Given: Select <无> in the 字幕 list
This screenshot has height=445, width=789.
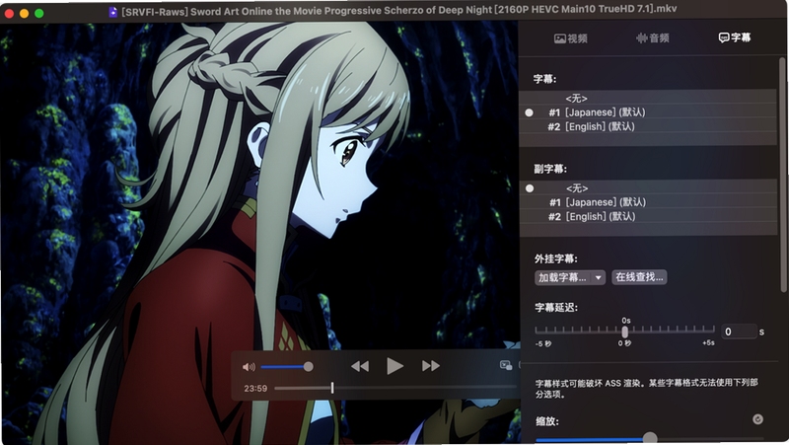Looking at the screenshot, I should [648, 98].
